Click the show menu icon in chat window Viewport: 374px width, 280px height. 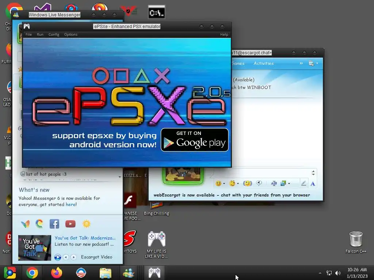pos(311,63)
